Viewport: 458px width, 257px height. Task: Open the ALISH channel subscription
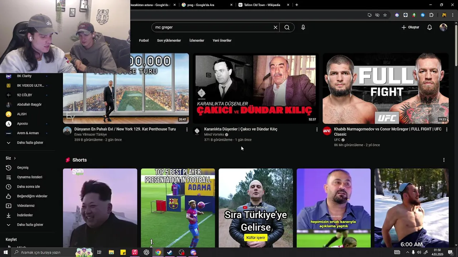(28, 114)
